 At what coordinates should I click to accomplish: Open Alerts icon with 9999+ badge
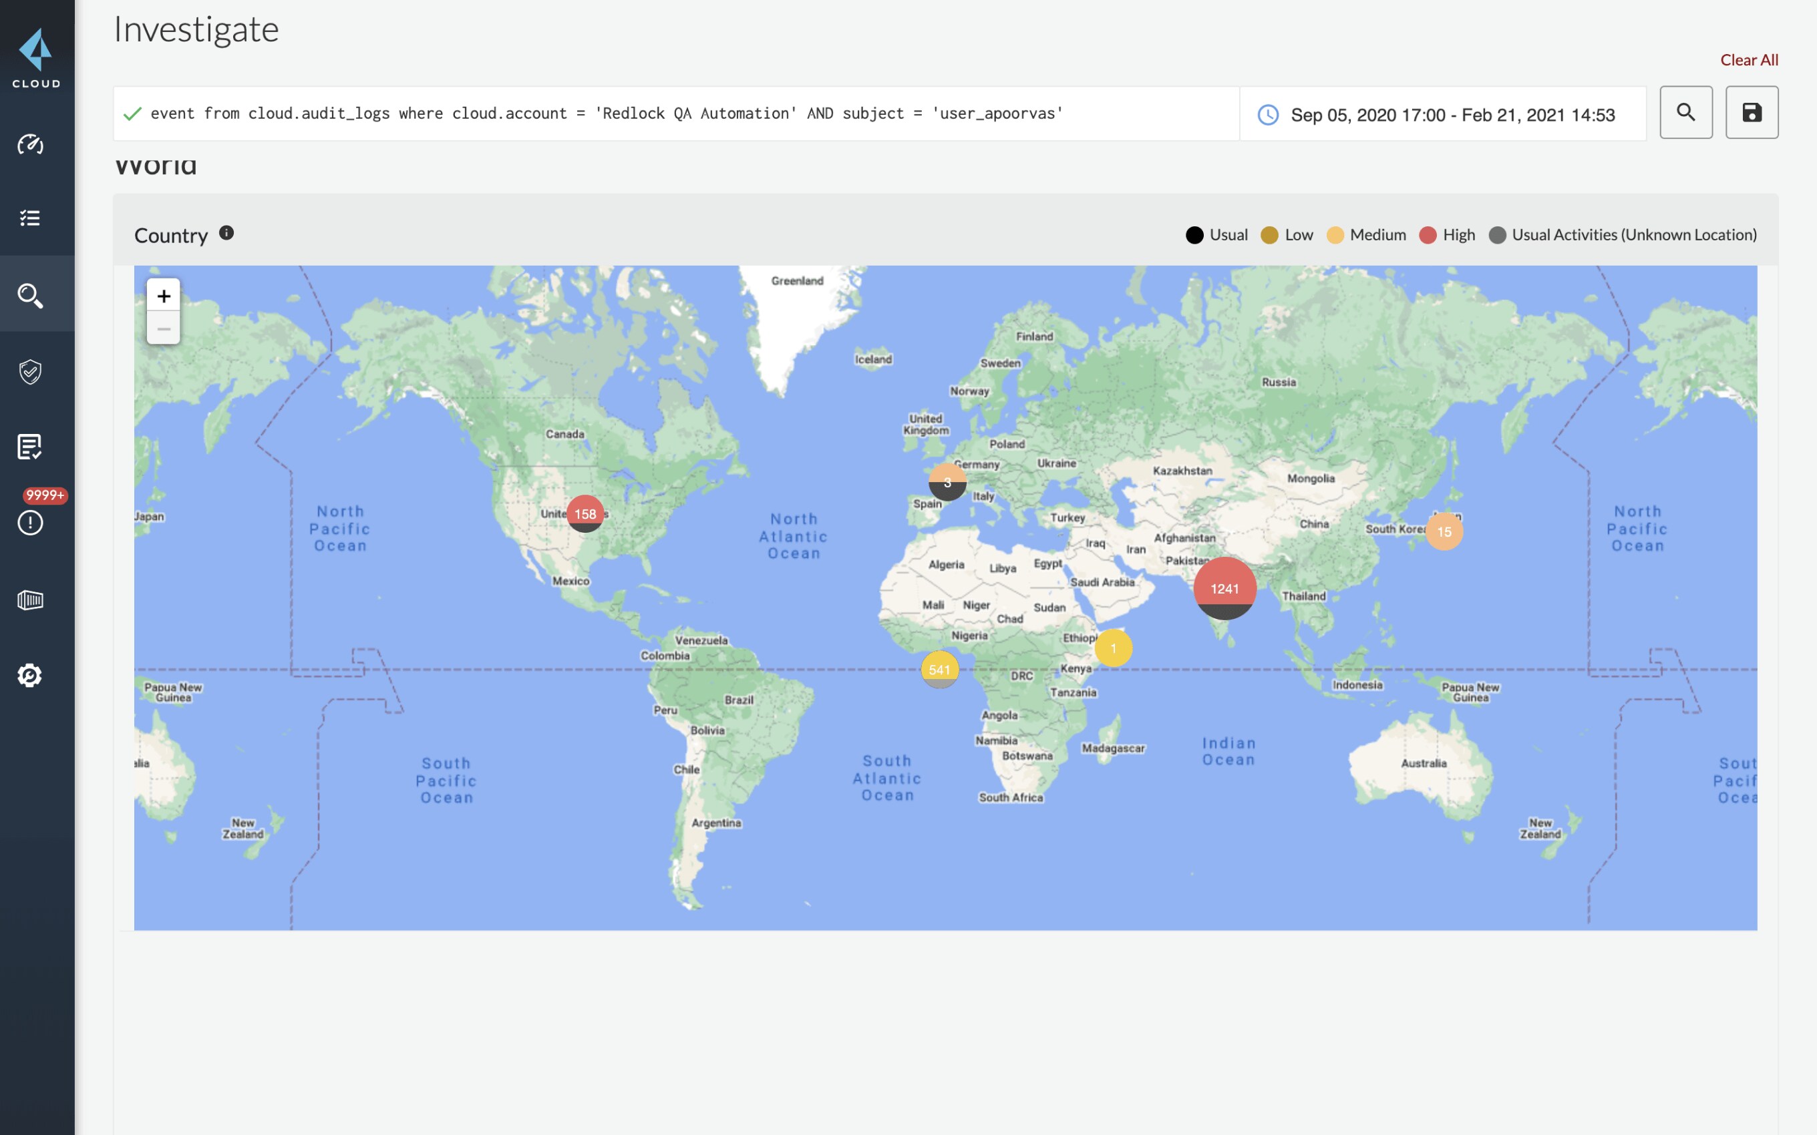[x=30, y=521]
